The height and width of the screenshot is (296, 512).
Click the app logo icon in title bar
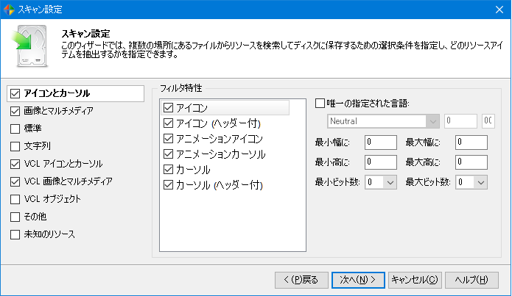tap(9, 10)
